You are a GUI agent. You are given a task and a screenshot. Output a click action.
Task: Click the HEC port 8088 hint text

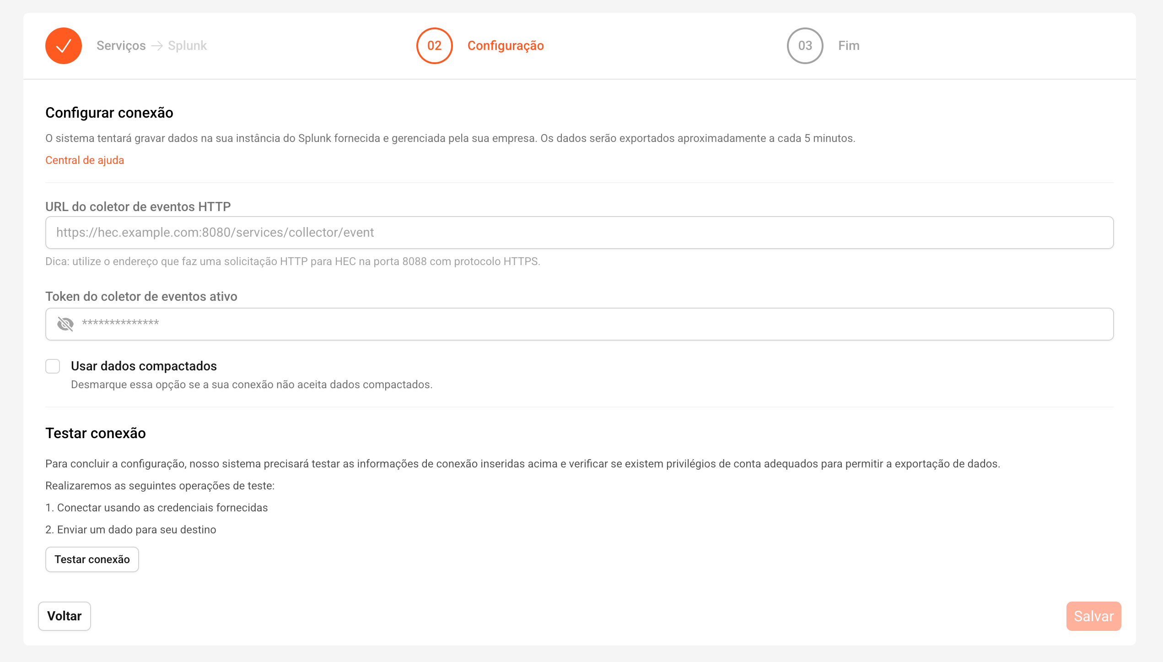pyautogui.click(x=293, y=261)
